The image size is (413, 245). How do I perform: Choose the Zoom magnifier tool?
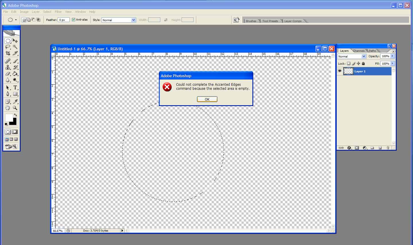[x=15, y=108]
